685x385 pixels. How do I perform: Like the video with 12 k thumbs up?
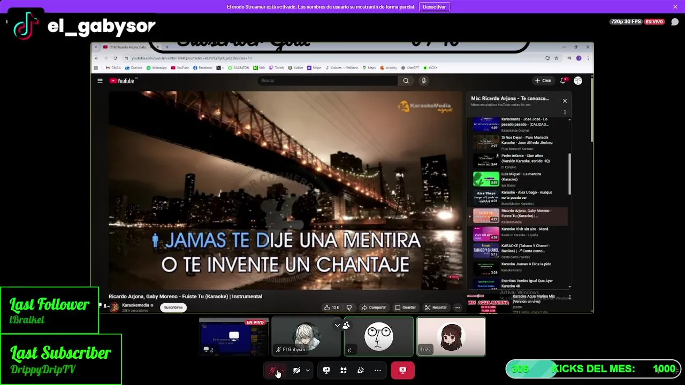(x=332, y=307)
